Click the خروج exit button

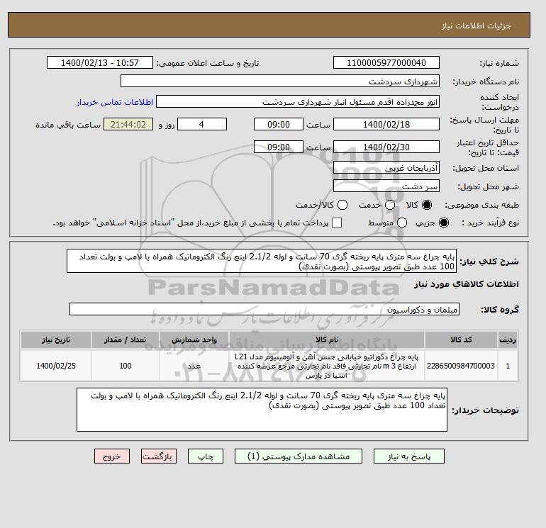tap(112, 456)
